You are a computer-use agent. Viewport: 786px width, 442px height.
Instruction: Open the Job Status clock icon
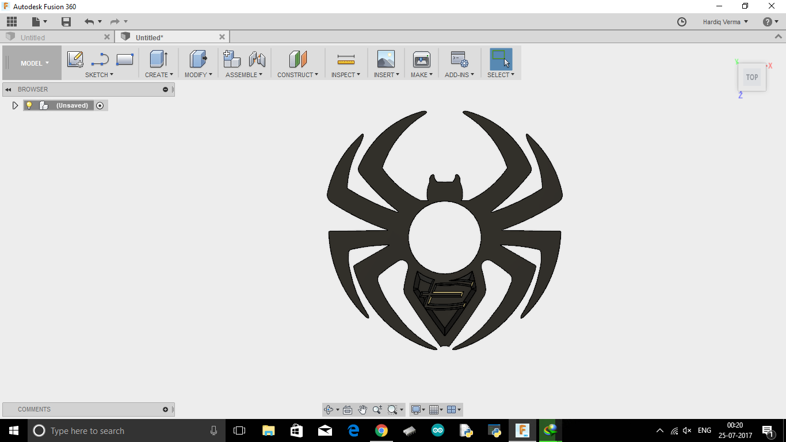(x=682, y=22)
